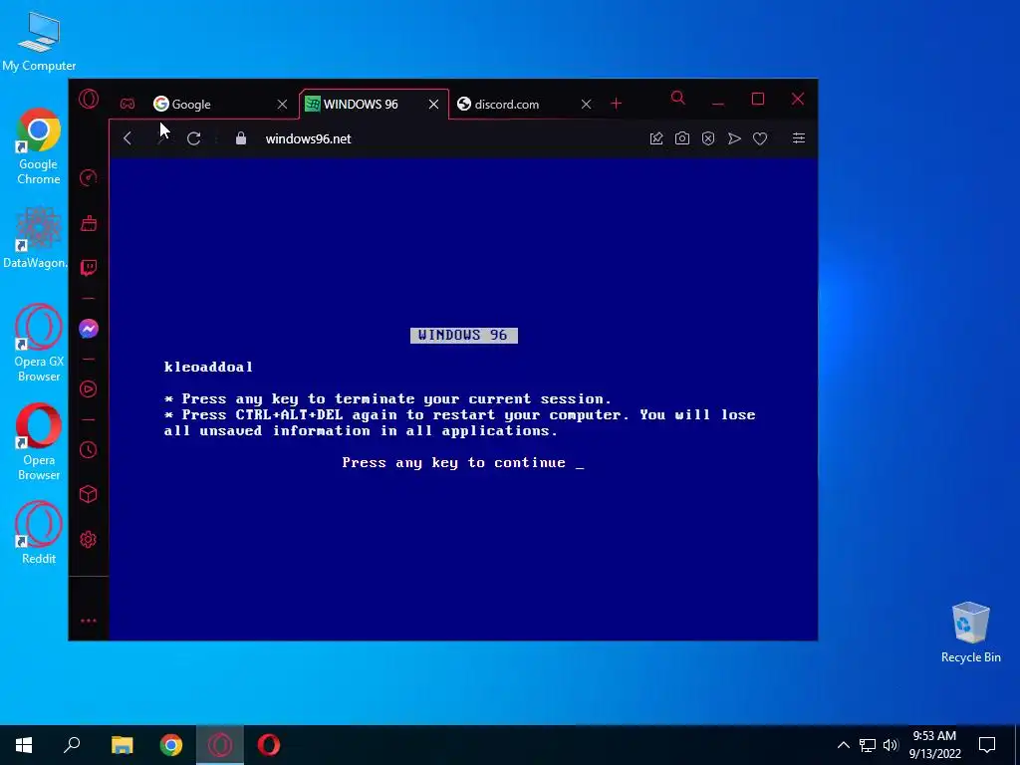
Task: Launch Opera from the taskbar
Action: click(x=269, y=745)
